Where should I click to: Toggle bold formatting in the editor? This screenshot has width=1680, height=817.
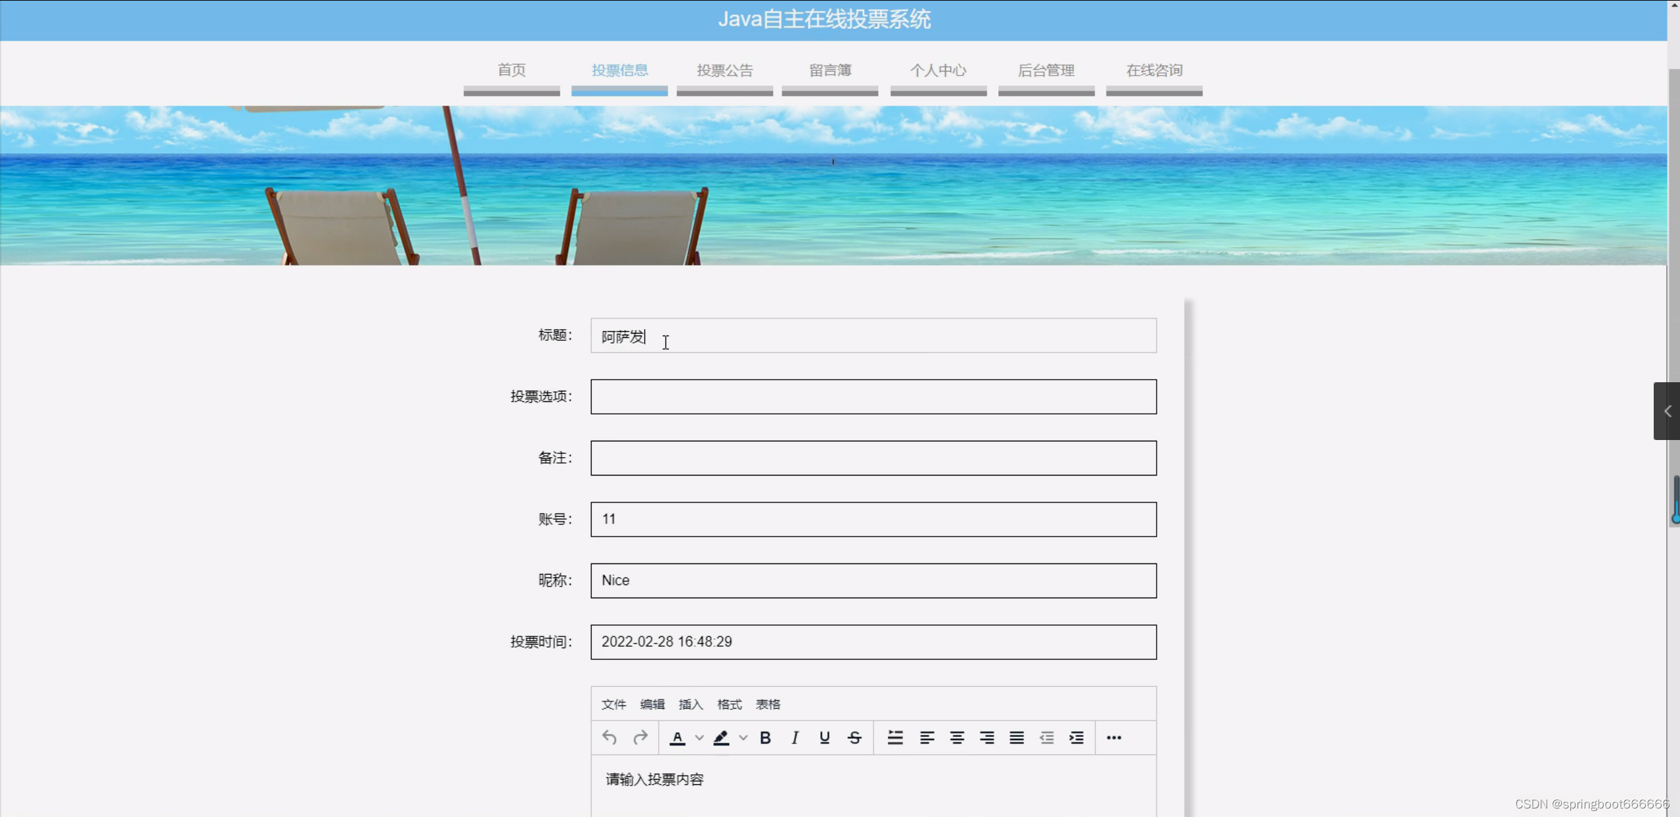pos(765,738)
